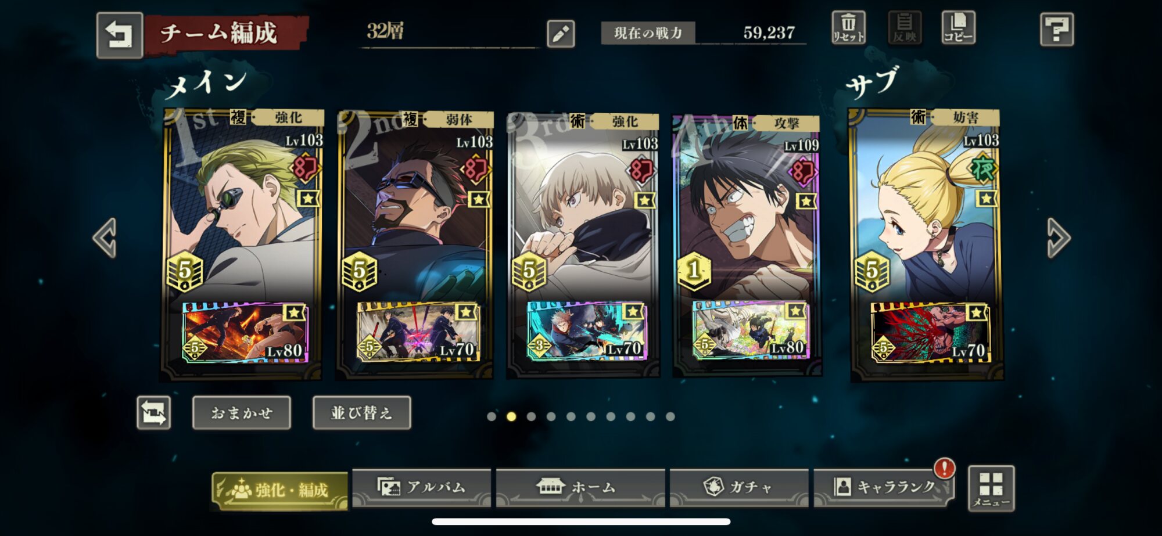Go to next team with right chevron
Viewport: 1162px width, 536px height.
1058,238
